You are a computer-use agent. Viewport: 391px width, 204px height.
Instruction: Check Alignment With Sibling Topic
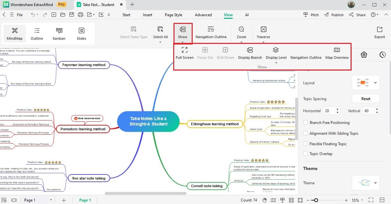tap(306, 133)
